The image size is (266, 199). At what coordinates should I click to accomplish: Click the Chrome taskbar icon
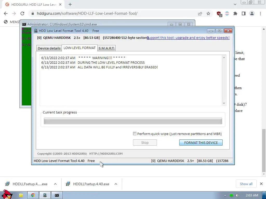[33, 195]
